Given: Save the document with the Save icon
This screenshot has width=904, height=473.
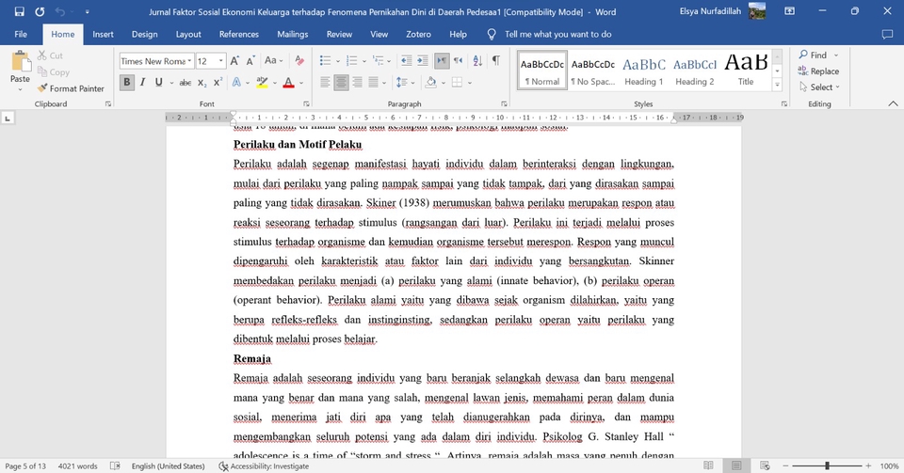Looking at the screenshot, I should click(x=19, y=11).
